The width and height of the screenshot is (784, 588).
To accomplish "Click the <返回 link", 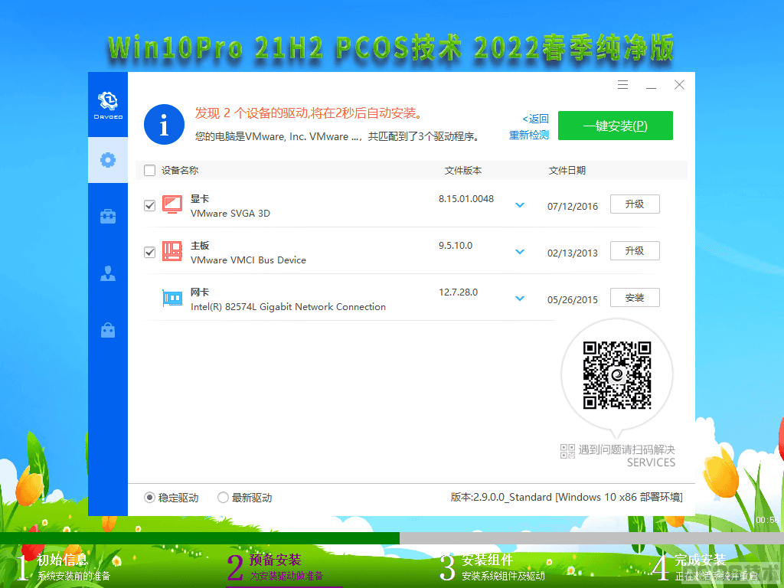I will (x=535, y=119).
